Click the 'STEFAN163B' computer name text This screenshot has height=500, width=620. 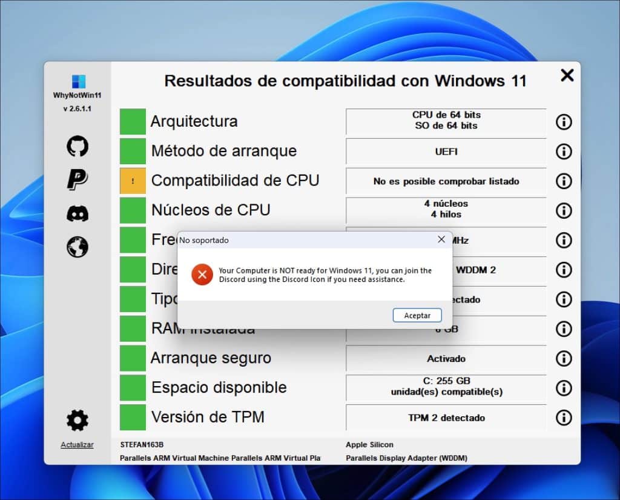[142, 445]
